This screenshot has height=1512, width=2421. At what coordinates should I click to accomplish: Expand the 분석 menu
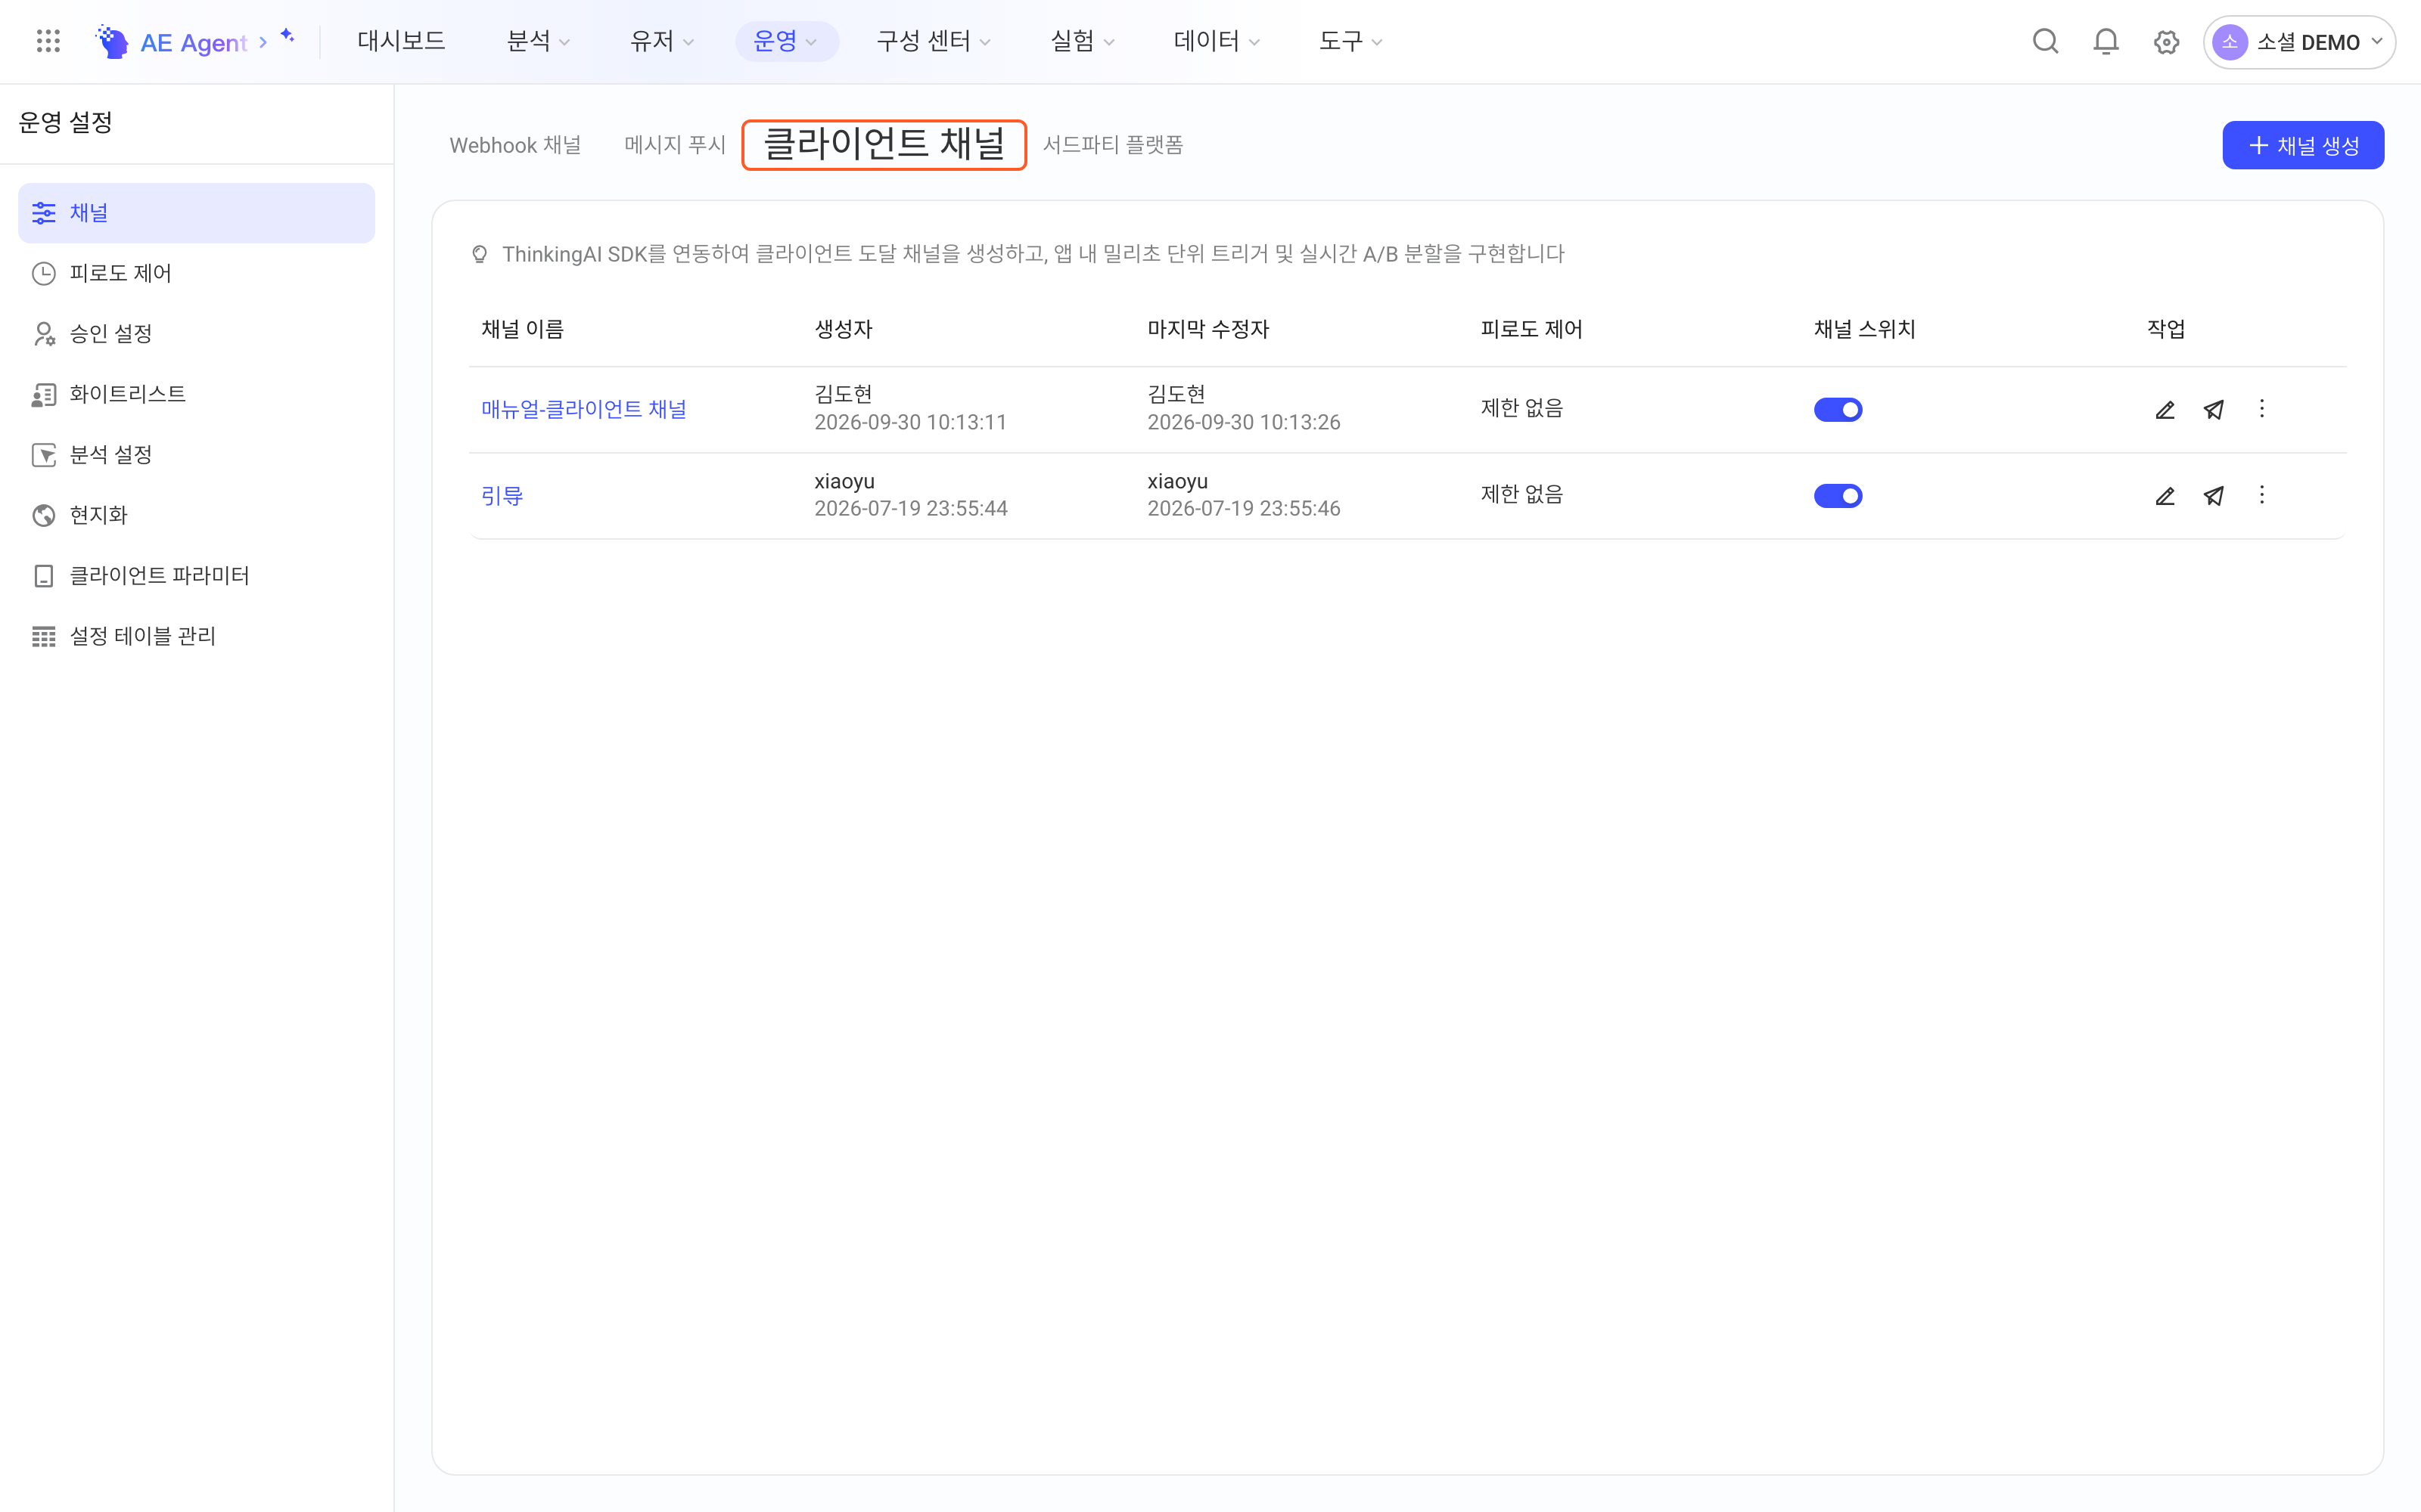click(538, 41)
